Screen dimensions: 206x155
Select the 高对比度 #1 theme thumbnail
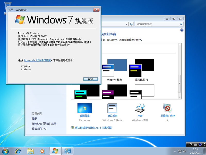point(142,68)
